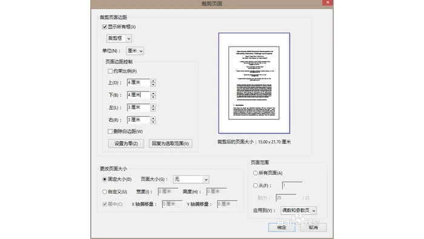This screenshot has width=424, height=239.
Task: Click the 左 left margin input field
Action: click(138, 108)
